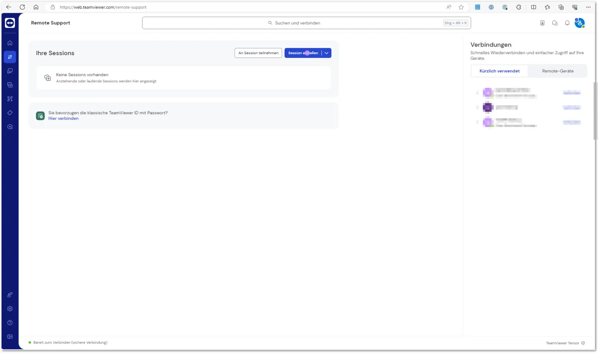Open browser collections icon
This screenshot has height=353, width=598.
click(x=561, y=7)
